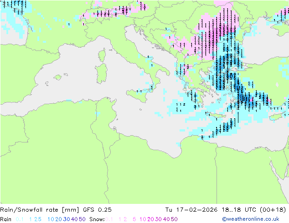Click Sicily island on the map
289x223 pixels.
138,95
